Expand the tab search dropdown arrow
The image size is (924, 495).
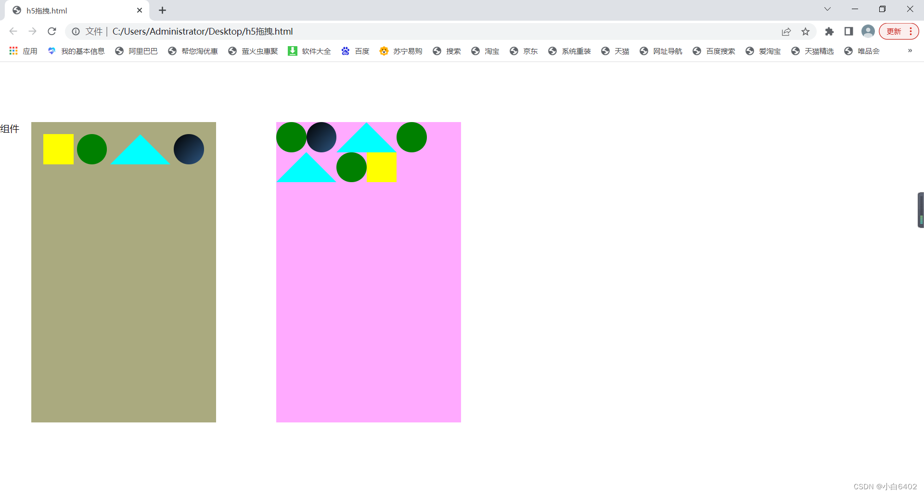(827, 9)
